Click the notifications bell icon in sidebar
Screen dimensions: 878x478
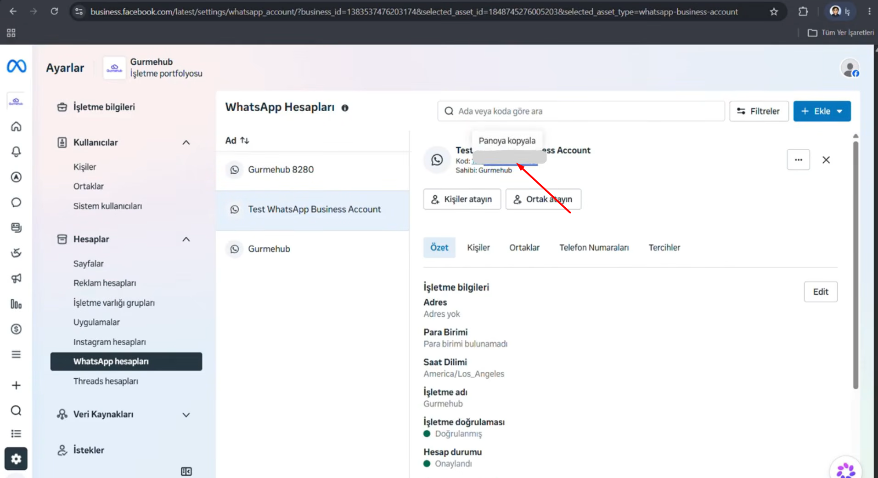[16, 152]
